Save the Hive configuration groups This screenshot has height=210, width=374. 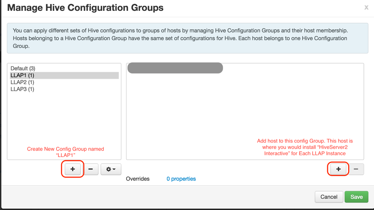click(356, 197)
